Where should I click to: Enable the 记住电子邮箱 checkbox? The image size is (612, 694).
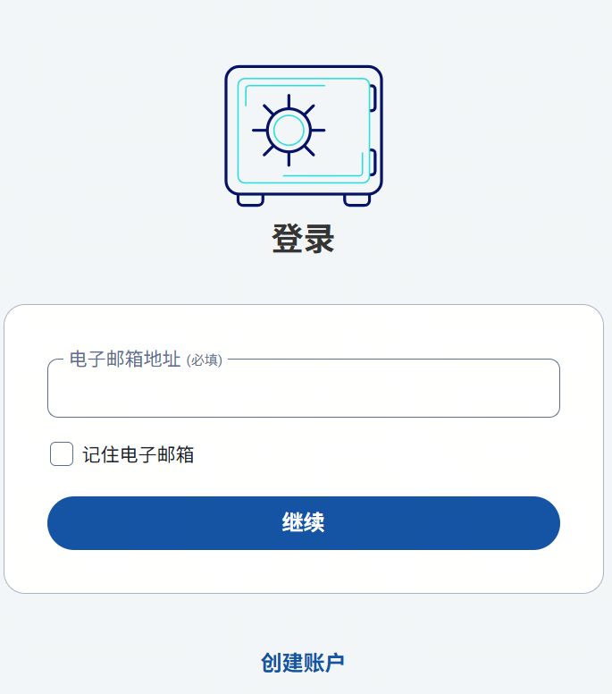coord(62,454)
